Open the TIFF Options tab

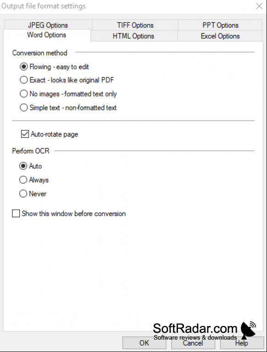pos(135,25)
